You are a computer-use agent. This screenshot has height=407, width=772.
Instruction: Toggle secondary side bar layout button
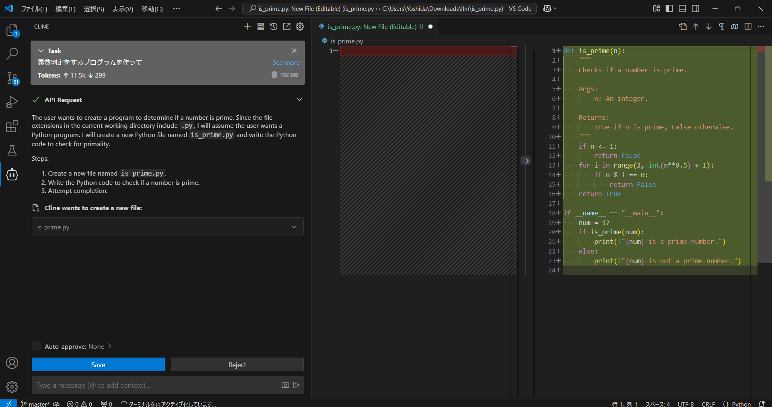tap(696, 8)
